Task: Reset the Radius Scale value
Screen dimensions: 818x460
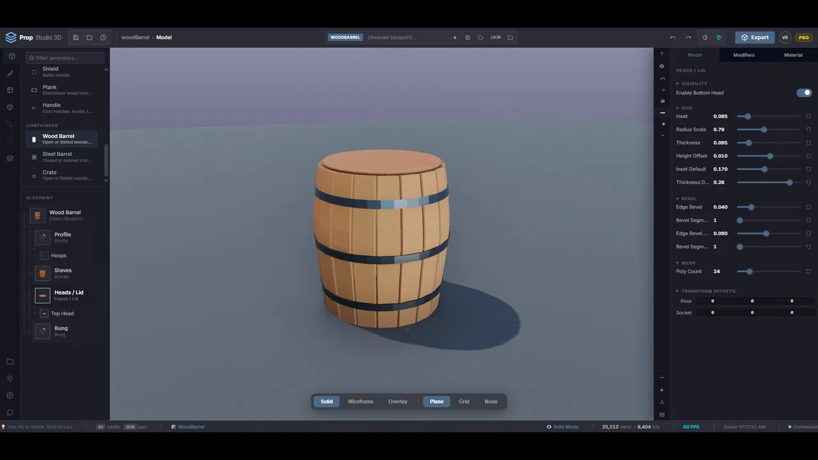Action: point(808,130)
